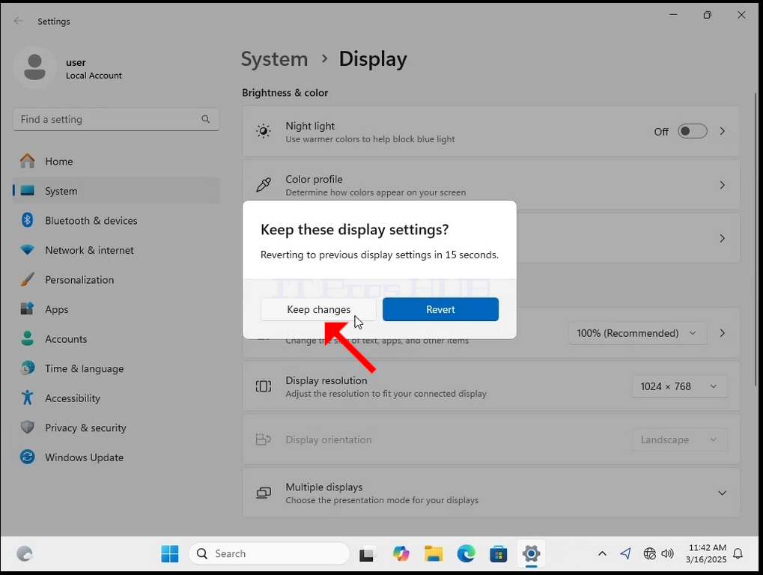
Task: Click the user profile avatar
Action: (x=34, y=67)
